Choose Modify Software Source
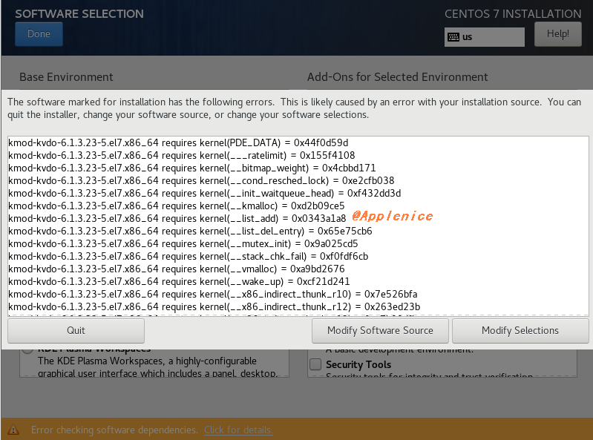The image size is (593, 440). [380, 331]
